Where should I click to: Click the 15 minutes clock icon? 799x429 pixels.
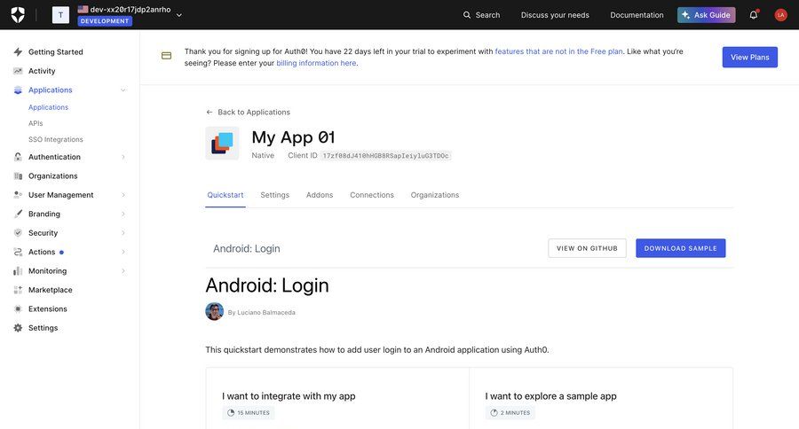pos(231,413)
